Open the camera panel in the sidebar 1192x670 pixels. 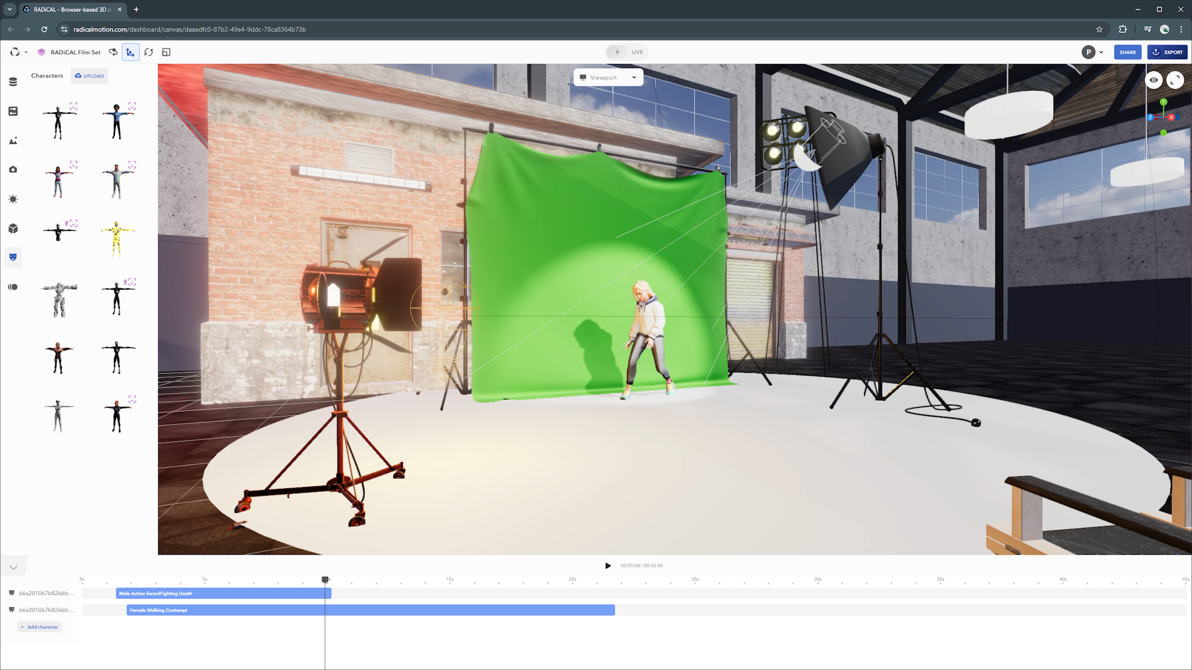tap(12, 169)
